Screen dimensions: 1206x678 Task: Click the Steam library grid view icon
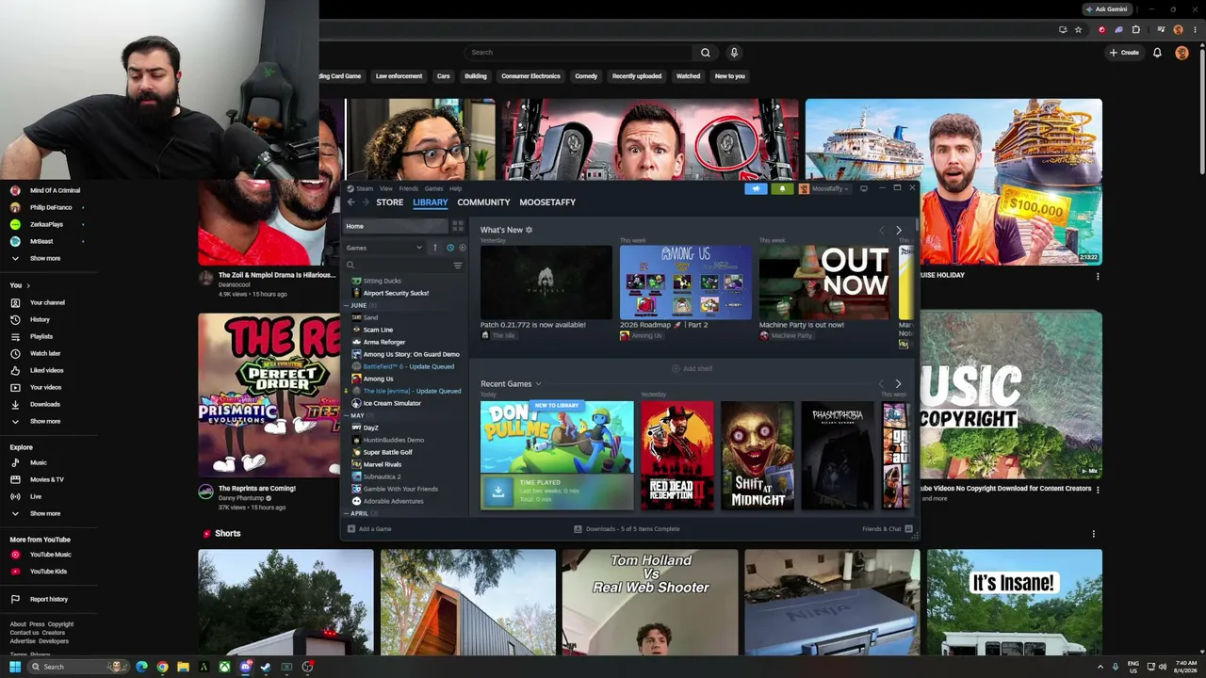pyautogui.click(x=458, y=226)
